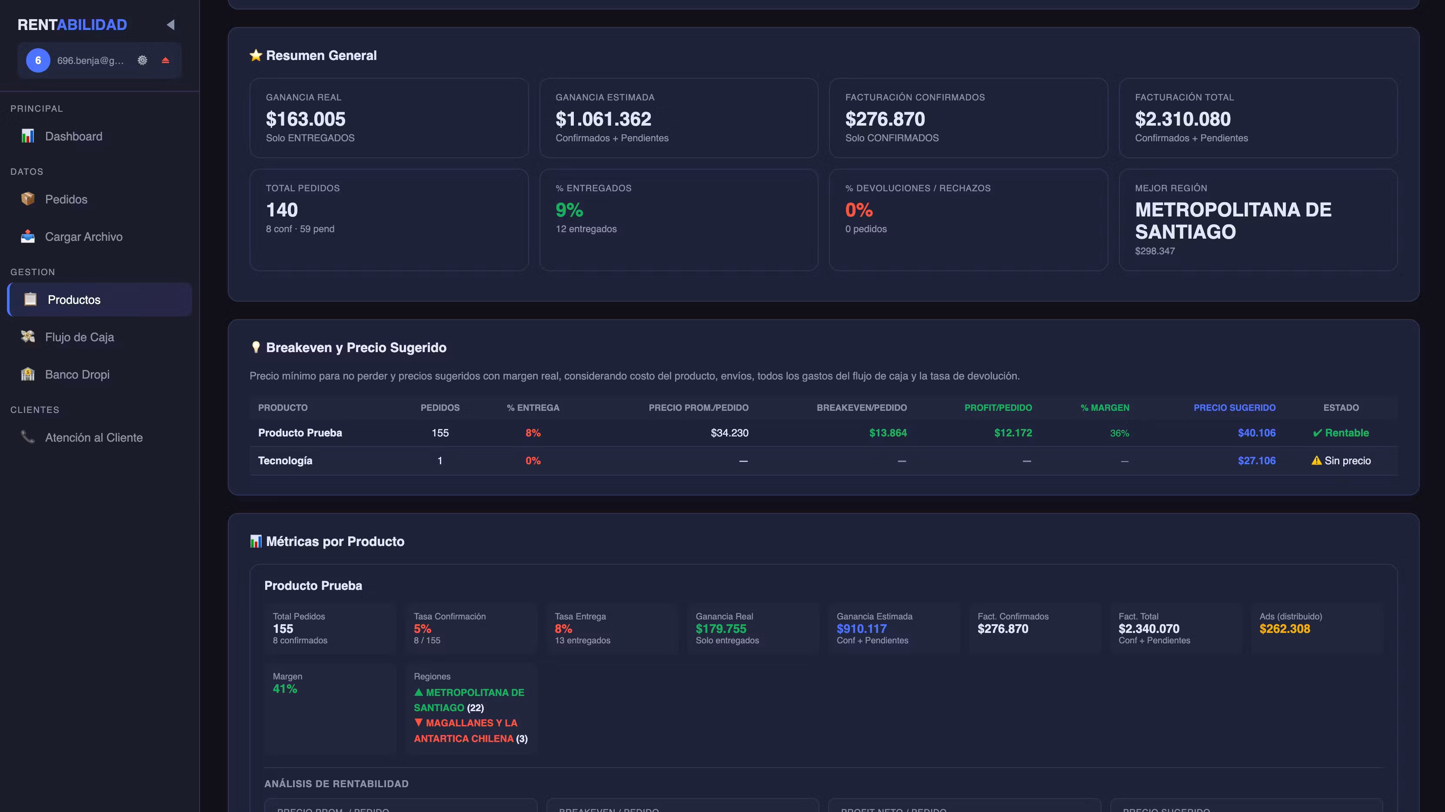
Task: Click the Atención al Cliente phone icon
Action: pyautogui.click(x=27, y=437)
